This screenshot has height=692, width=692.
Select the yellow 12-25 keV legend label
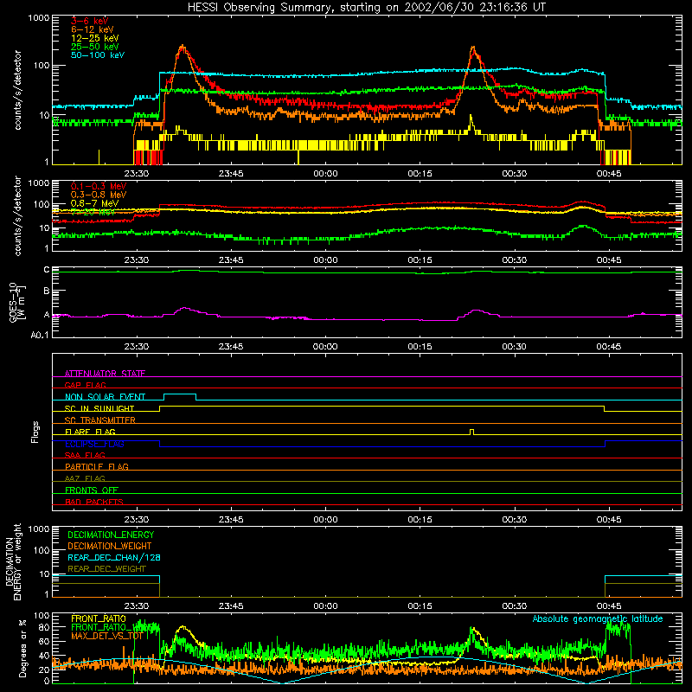(x=95, y=38)
